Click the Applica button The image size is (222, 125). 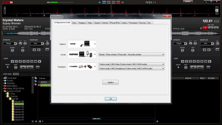tap(110, 82)
